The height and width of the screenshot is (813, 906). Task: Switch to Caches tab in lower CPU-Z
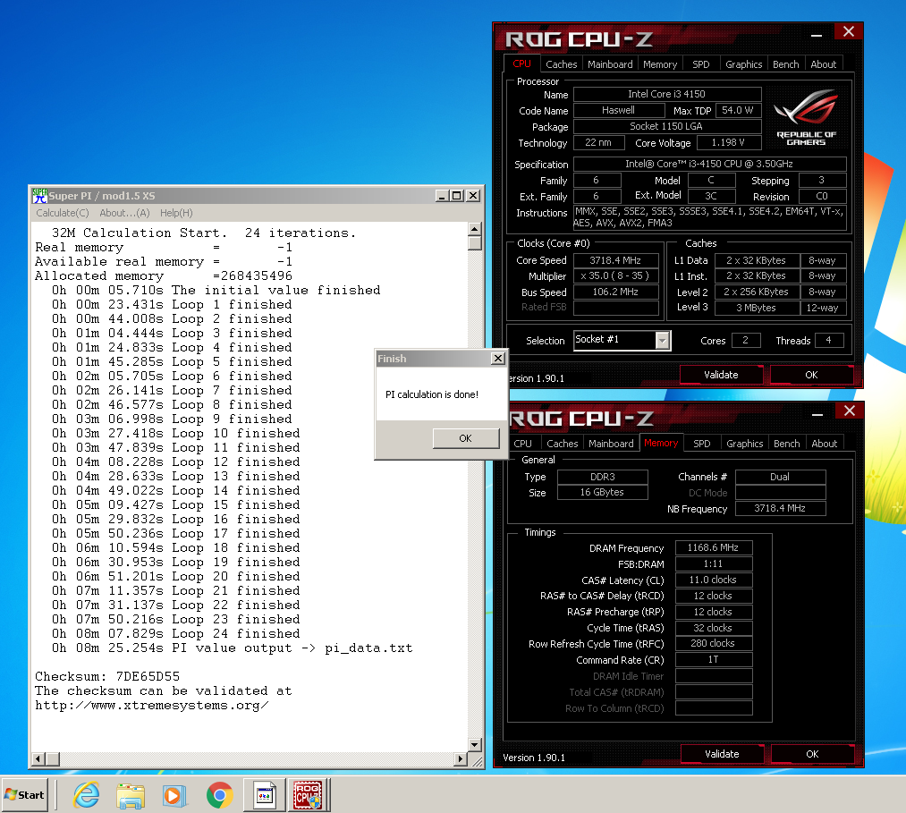(x=563, y=444)
